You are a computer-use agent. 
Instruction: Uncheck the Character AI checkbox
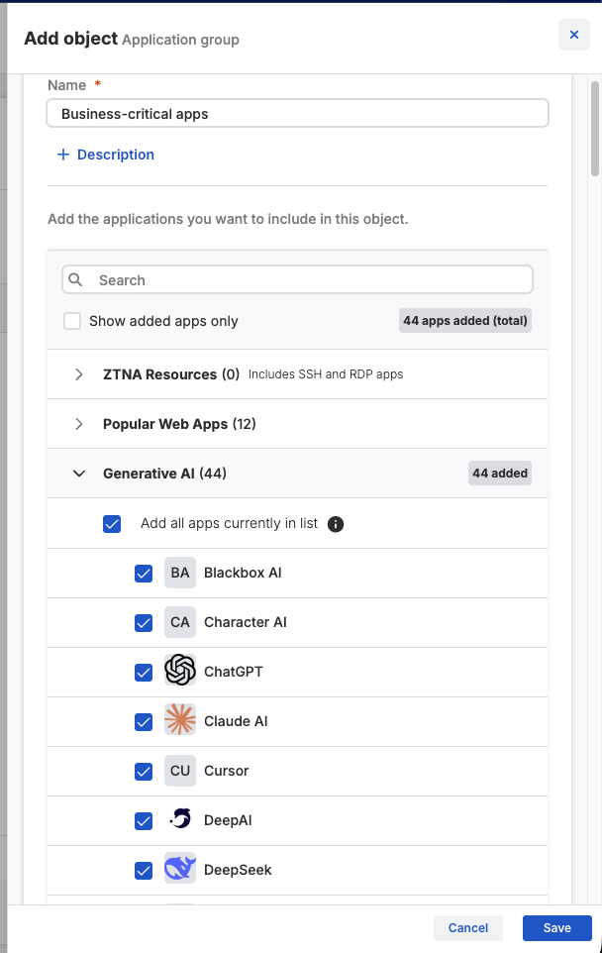click(144, 623)
